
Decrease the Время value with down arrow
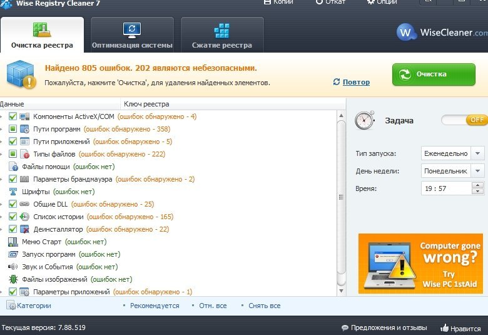point(478,192)
